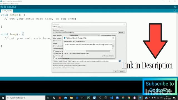Open GitHub Desktop purple taskbar icon
Image resolution: width=178 pixels, height=100 pixels.
[x=135, y=98]
